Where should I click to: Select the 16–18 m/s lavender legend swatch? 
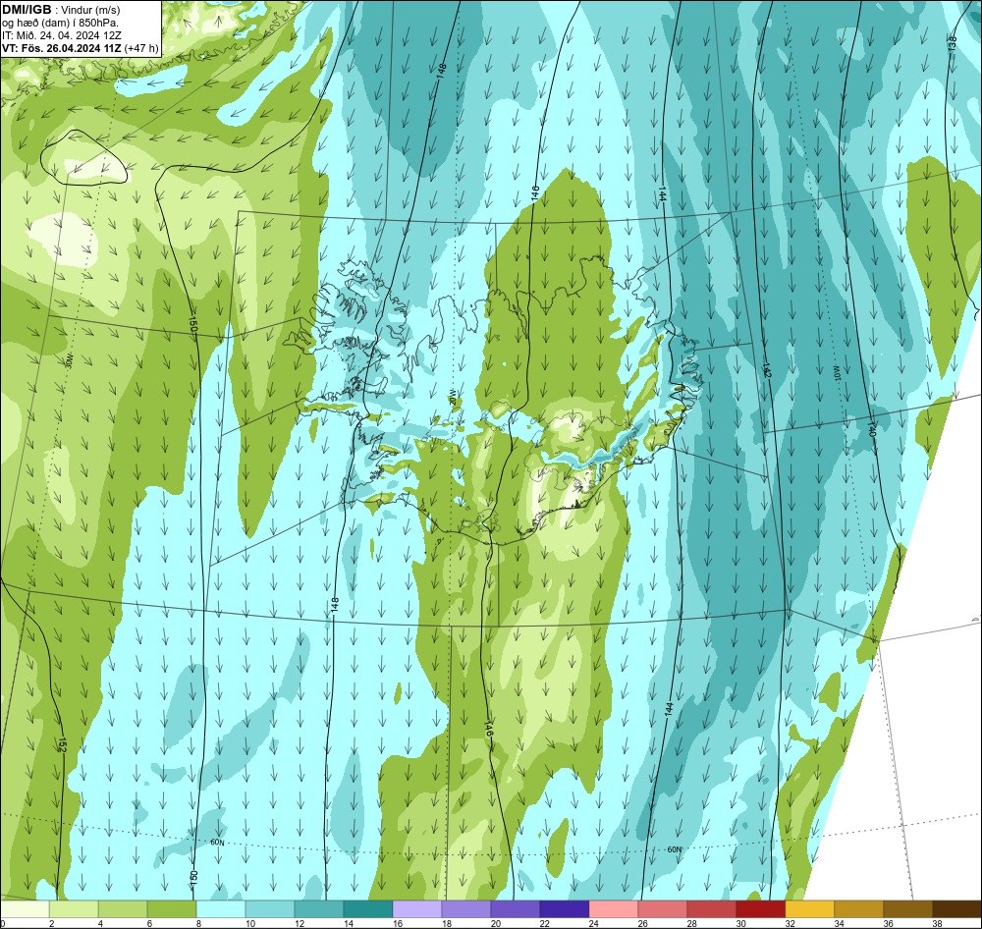click(x=417, y=908)
